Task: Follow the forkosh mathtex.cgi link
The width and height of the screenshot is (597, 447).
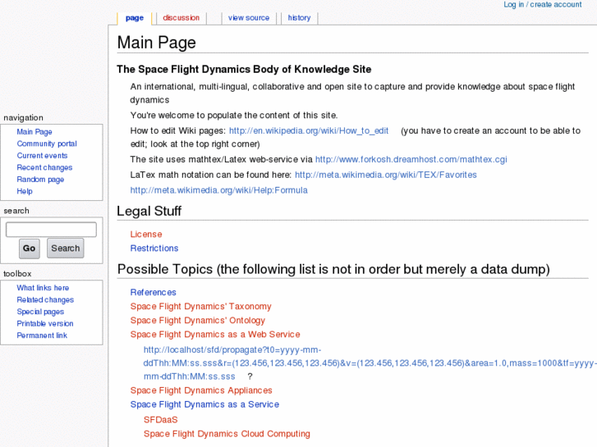Action: [x=411, y=160]
